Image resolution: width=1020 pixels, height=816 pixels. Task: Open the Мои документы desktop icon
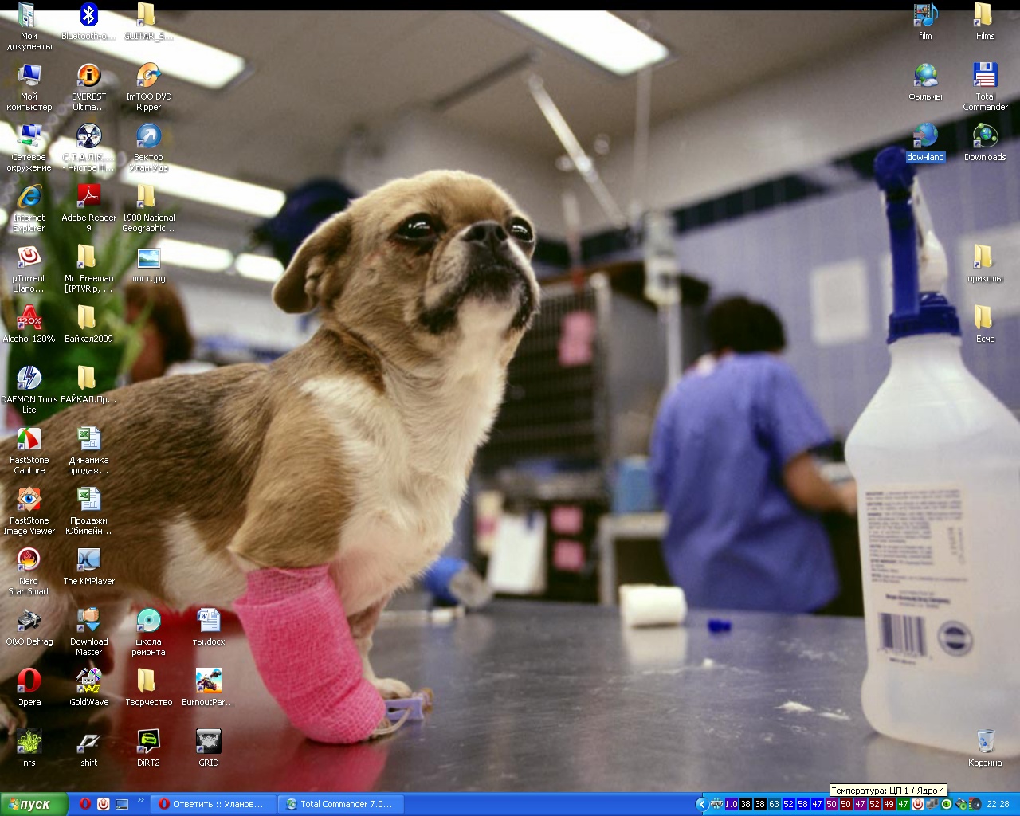click(29, 26)
